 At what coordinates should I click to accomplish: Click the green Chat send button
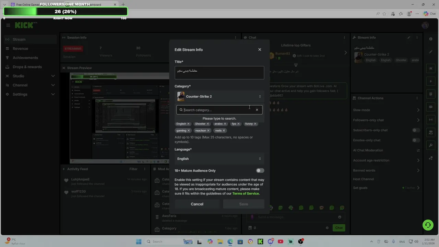(x=339, y=228)
